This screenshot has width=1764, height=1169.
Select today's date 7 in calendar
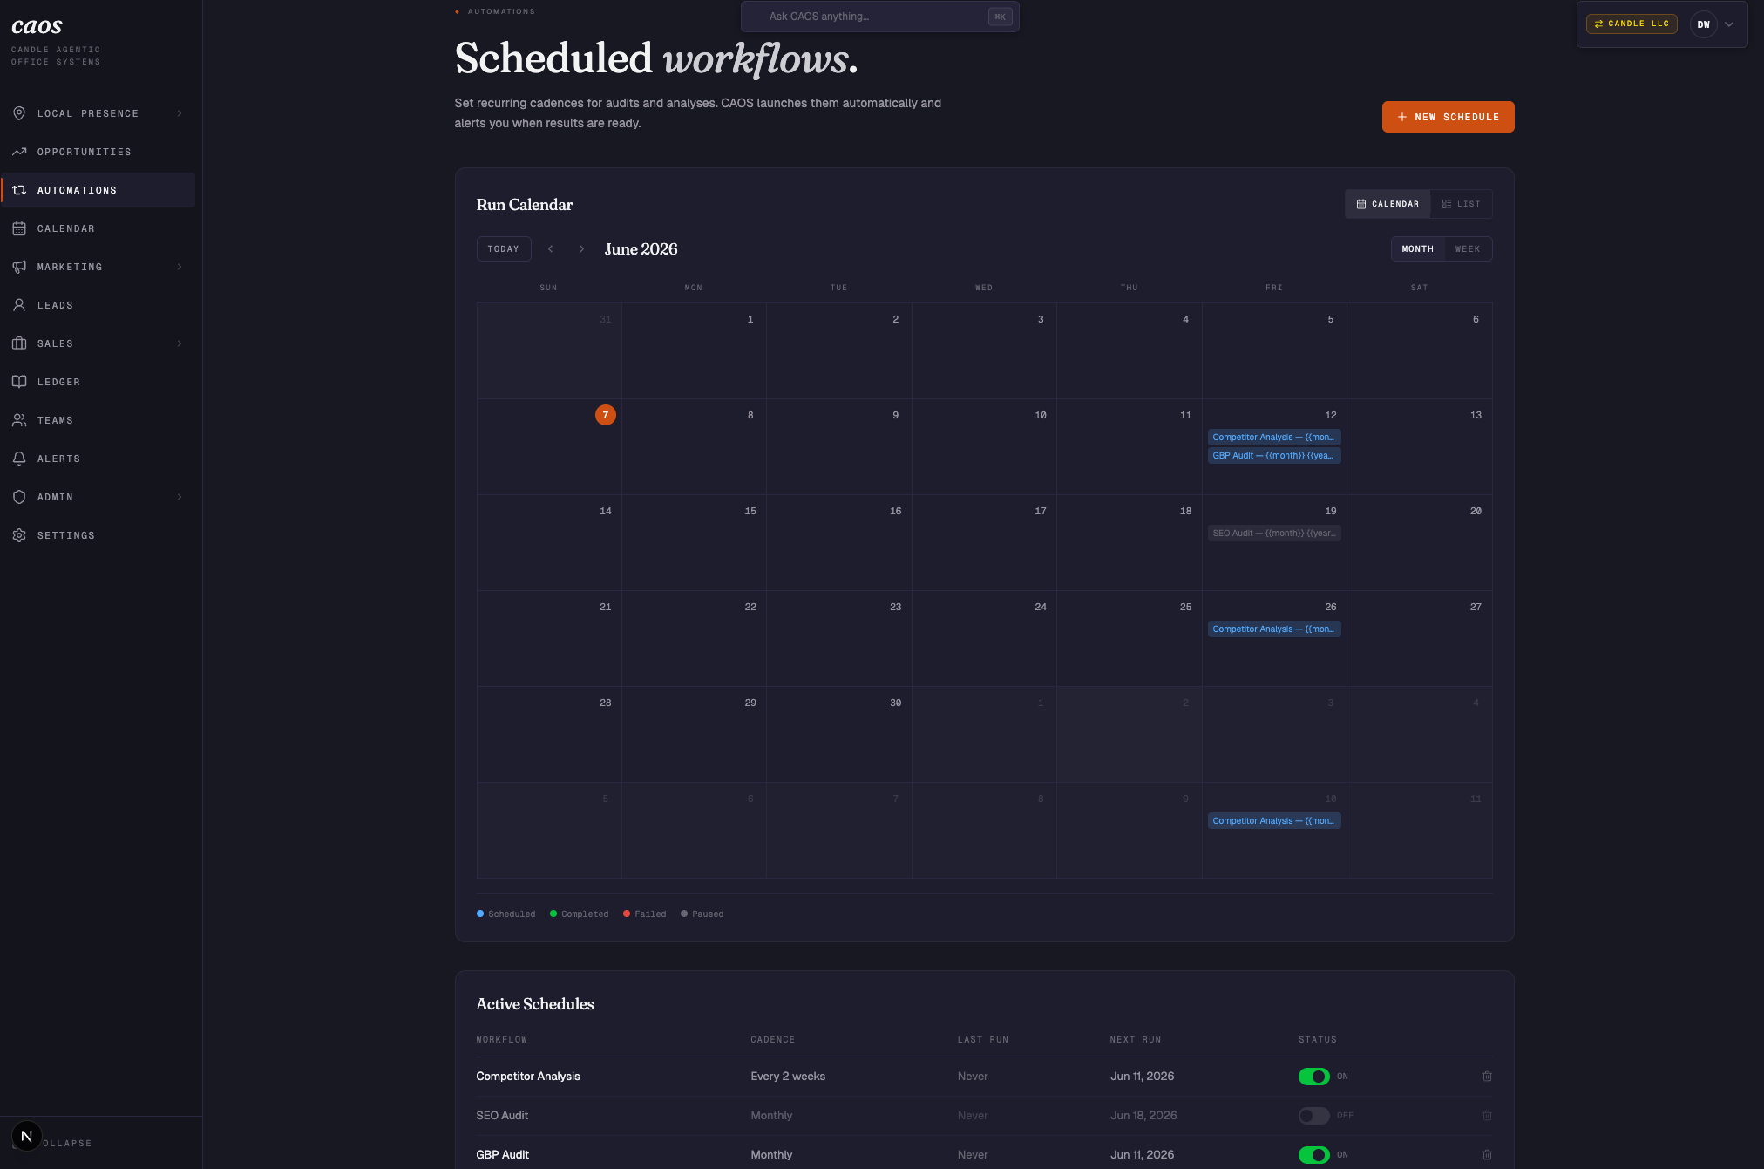(x=606, y=415)
